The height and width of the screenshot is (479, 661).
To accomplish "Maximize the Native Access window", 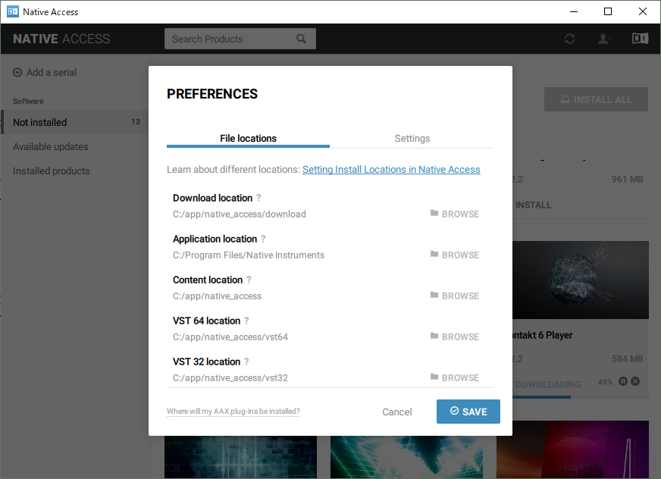I will 607,11.
